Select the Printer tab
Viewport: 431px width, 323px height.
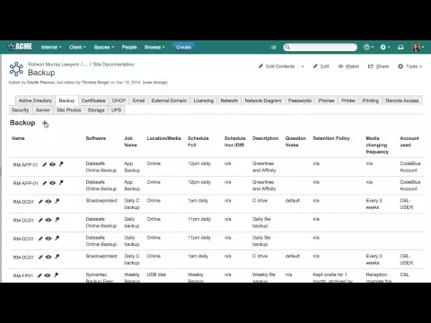click(348, 100)
